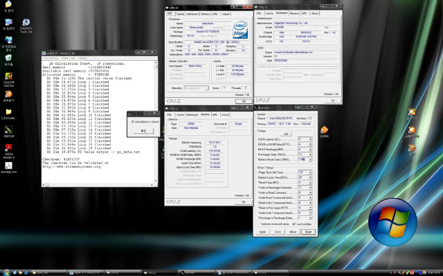Switch to CPU tab in bottom CPU-Z window

click(x=169, y=115)
